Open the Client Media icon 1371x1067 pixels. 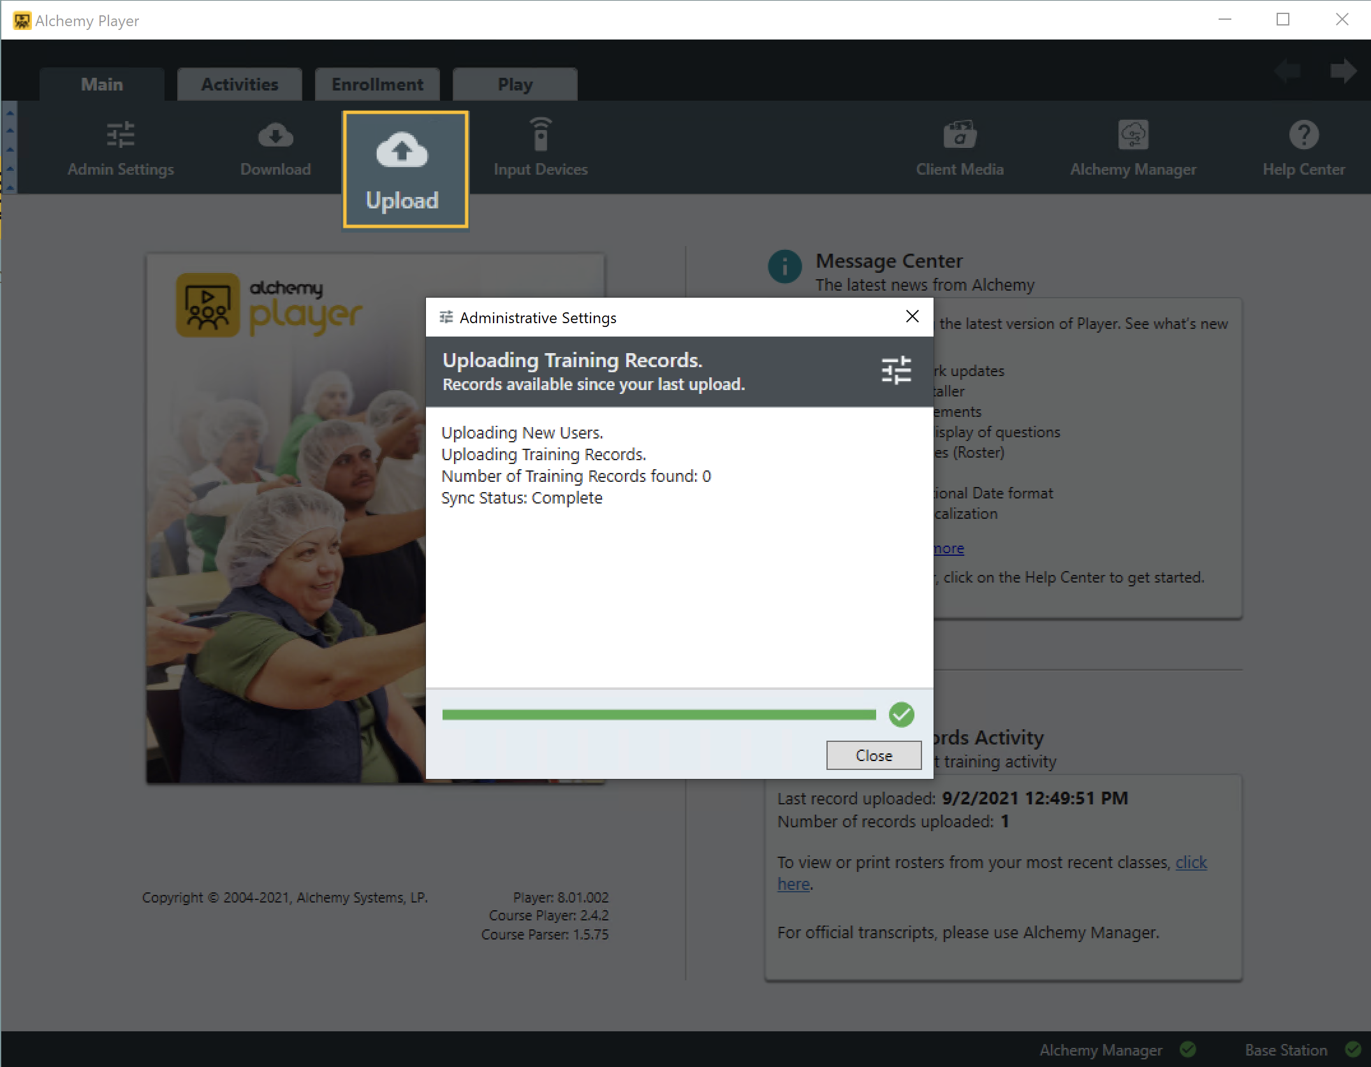pyautogui.click(x=960, y=134)
